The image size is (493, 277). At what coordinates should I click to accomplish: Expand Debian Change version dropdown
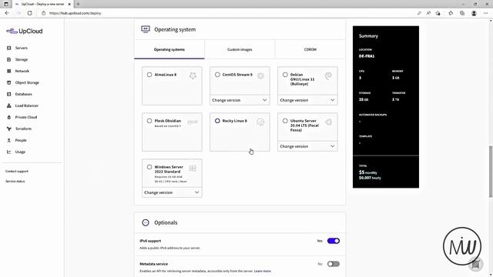[x=307, y=100]
